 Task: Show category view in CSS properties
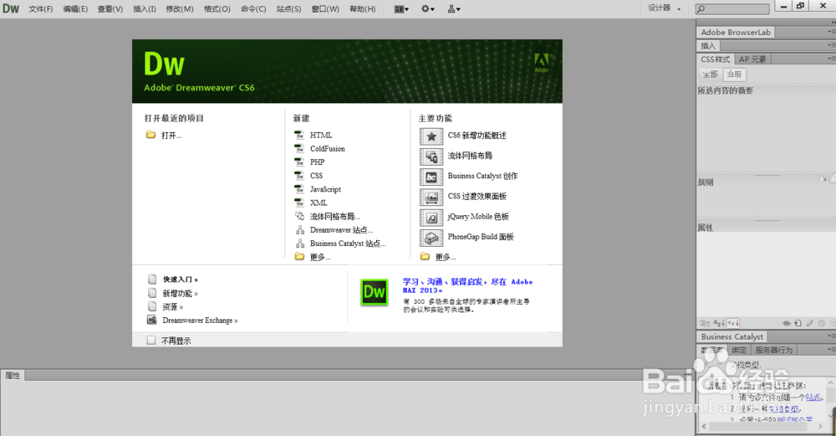click(704, 323)
